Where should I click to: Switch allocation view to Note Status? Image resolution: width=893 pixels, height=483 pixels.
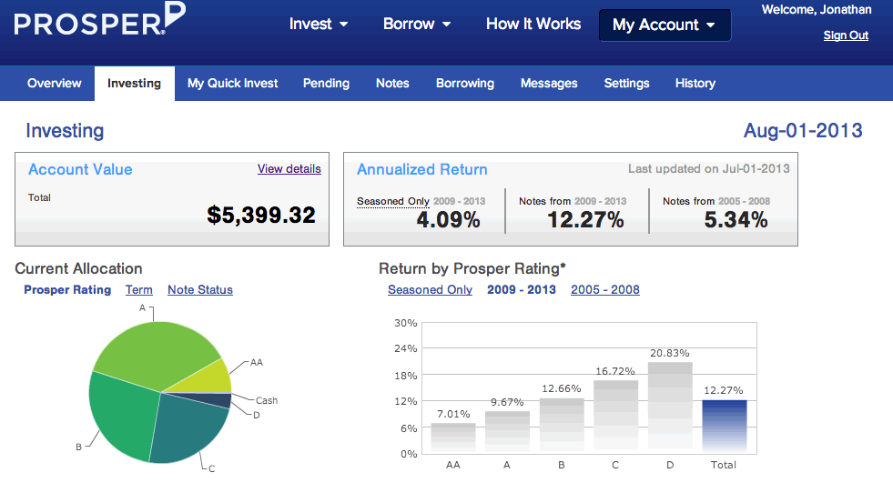[200, 289]
